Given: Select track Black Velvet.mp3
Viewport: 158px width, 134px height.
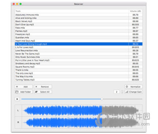Looking at the screenshot, I should [78, 21].
